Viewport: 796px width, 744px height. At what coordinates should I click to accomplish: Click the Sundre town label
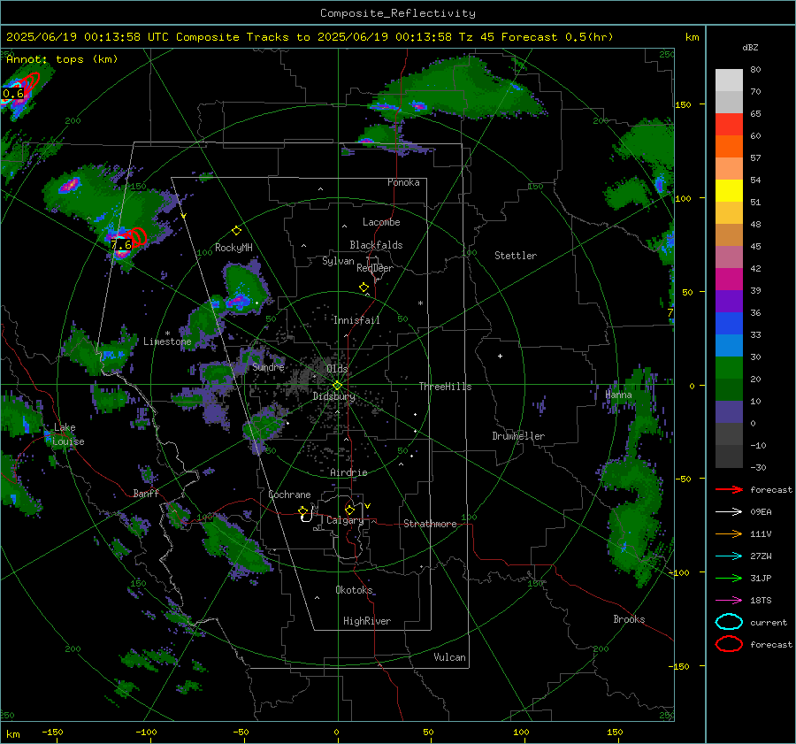(268, 366)
